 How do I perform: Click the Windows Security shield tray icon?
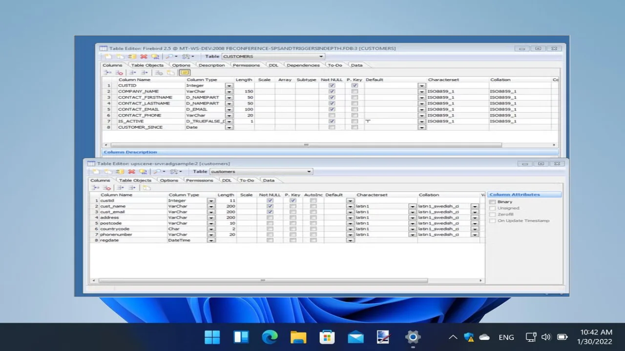(x=469, y=337)
